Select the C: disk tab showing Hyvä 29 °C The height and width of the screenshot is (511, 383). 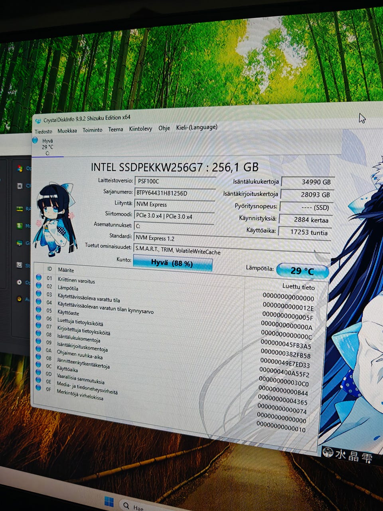click(x=47, y=147)
